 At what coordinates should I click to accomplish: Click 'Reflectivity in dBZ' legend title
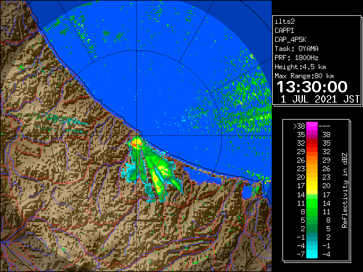[345, 190]
